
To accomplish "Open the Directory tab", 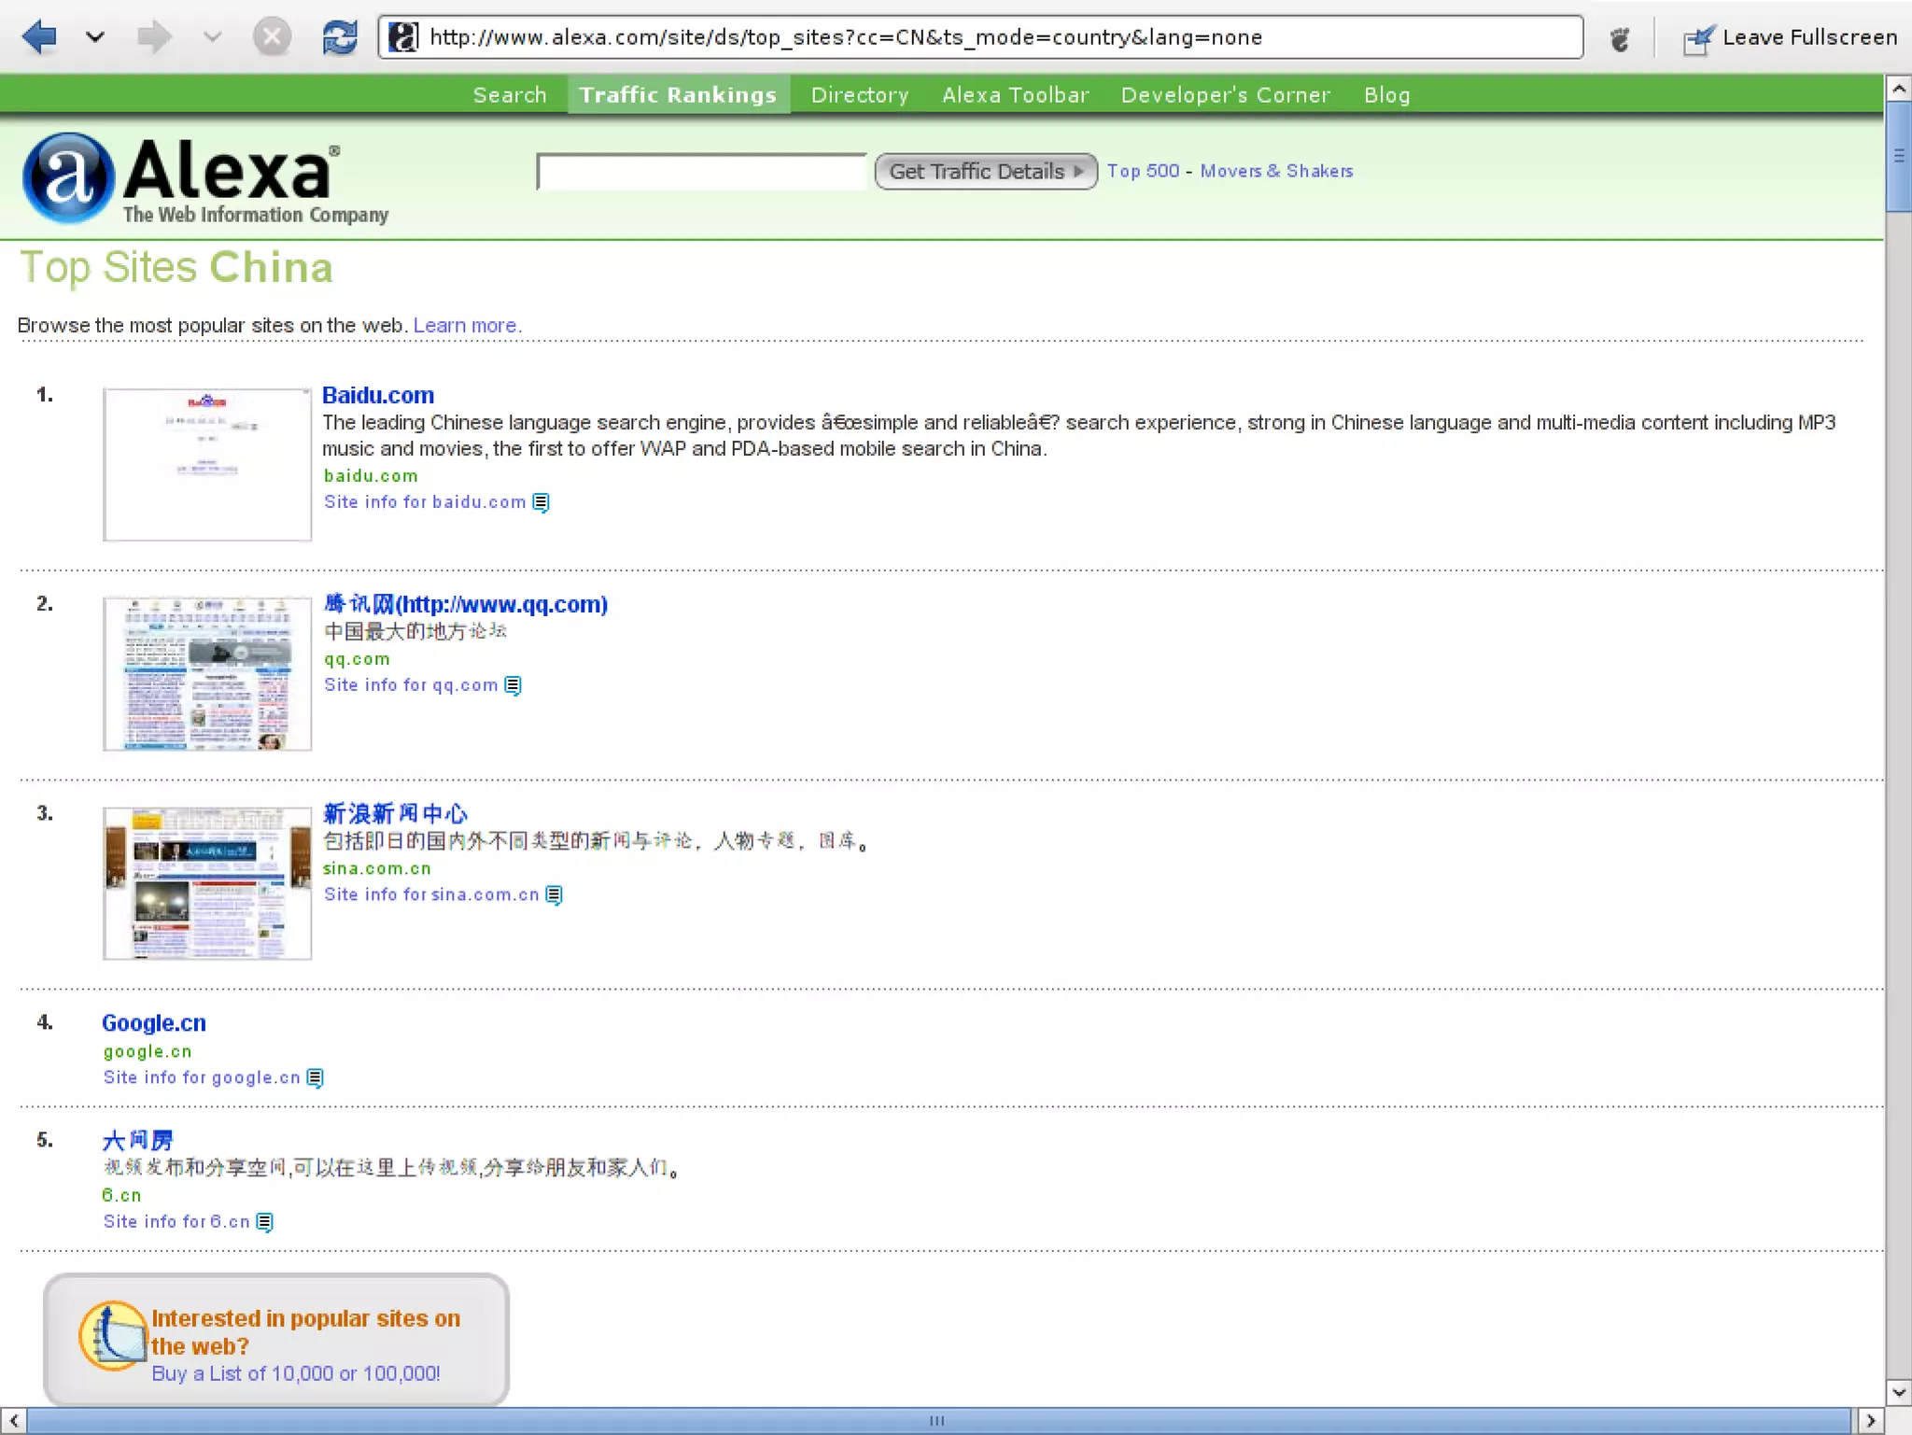I will [x=859, y=95].
